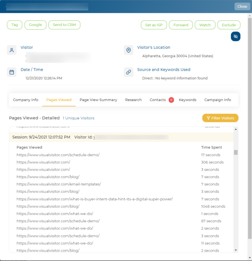Click the pages list scrollbar thumb
The image size is (252, 261).
[x=236, y=152]
